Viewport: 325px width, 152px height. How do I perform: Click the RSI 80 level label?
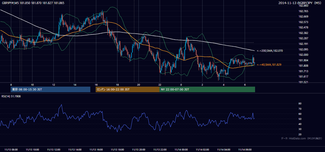[300, 104]
